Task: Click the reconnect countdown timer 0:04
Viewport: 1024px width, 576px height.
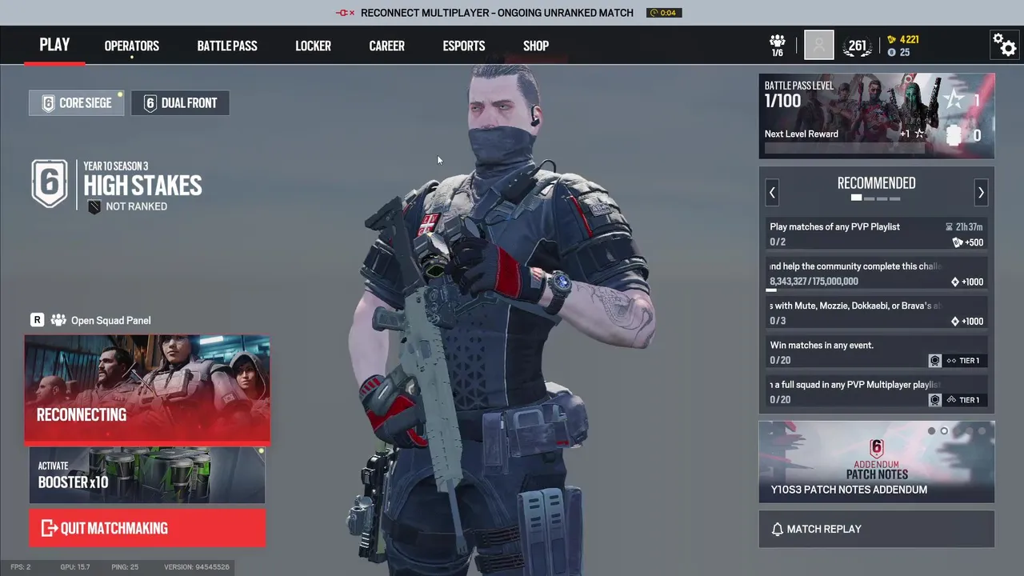Action: 663,13
